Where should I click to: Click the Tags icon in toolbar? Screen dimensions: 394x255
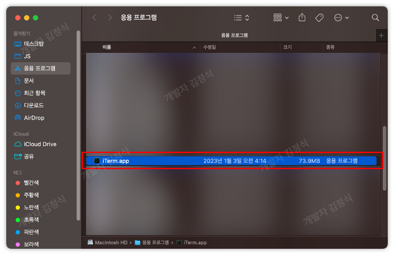(x=319, y=17)
